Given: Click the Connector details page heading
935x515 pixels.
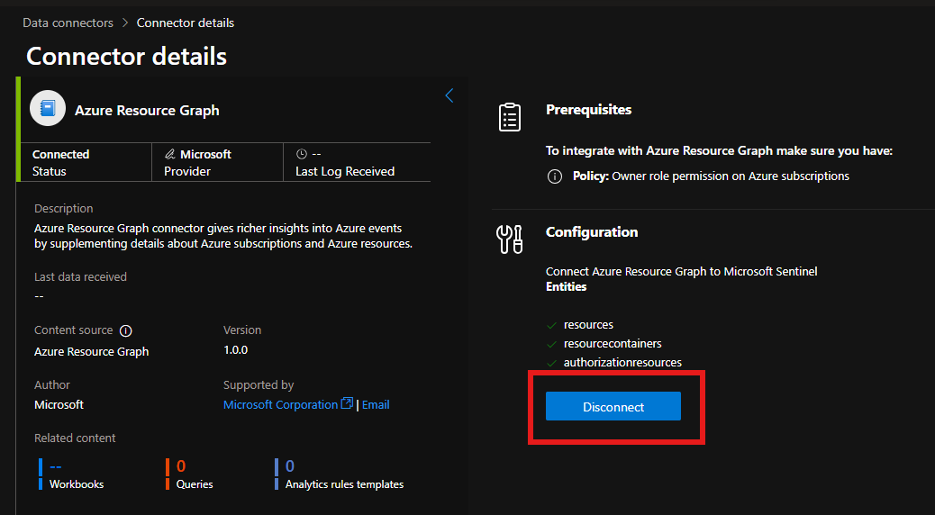Looking at the screenshot, I should click(x=126, y=57).
